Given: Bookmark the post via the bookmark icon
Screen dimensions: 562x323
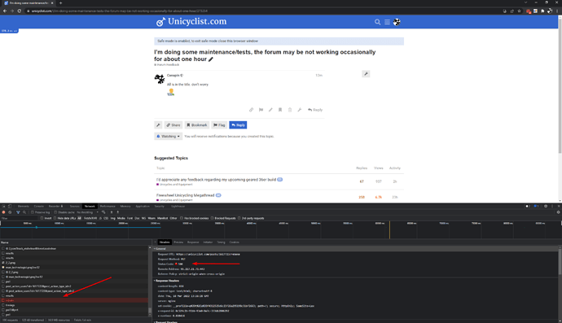Looking at the screenshot, I should 280,110.
